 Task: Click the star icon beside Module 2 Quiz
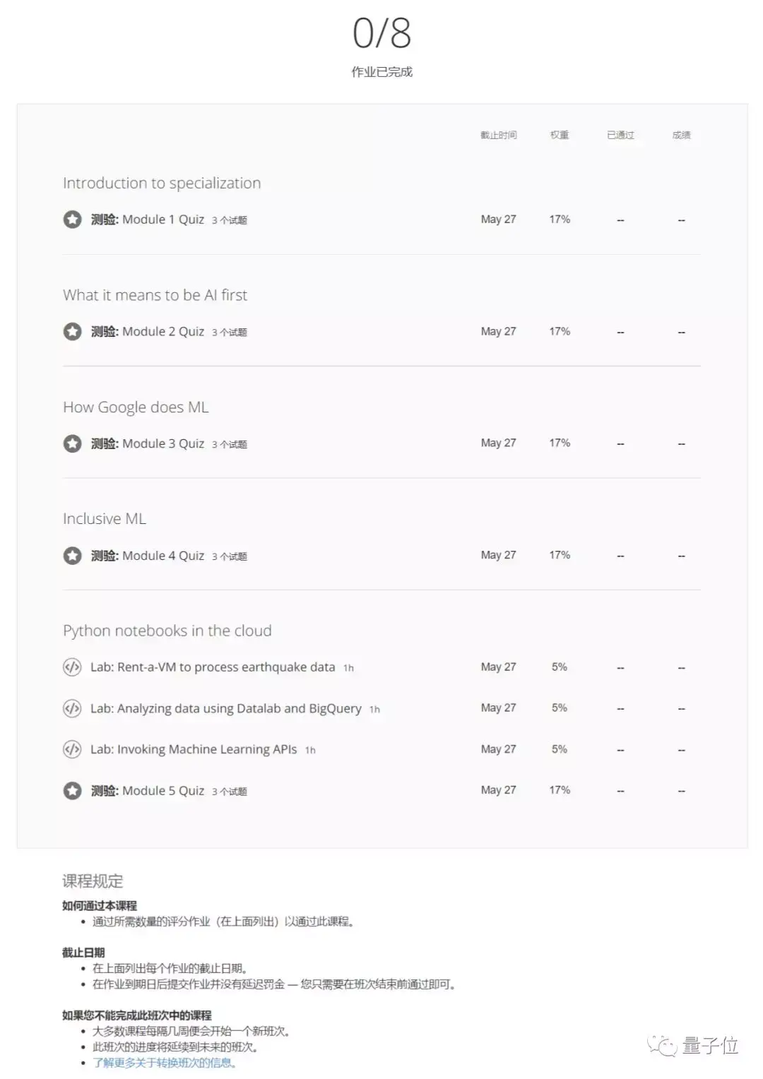pyautogui.click(x=72, y=331)
